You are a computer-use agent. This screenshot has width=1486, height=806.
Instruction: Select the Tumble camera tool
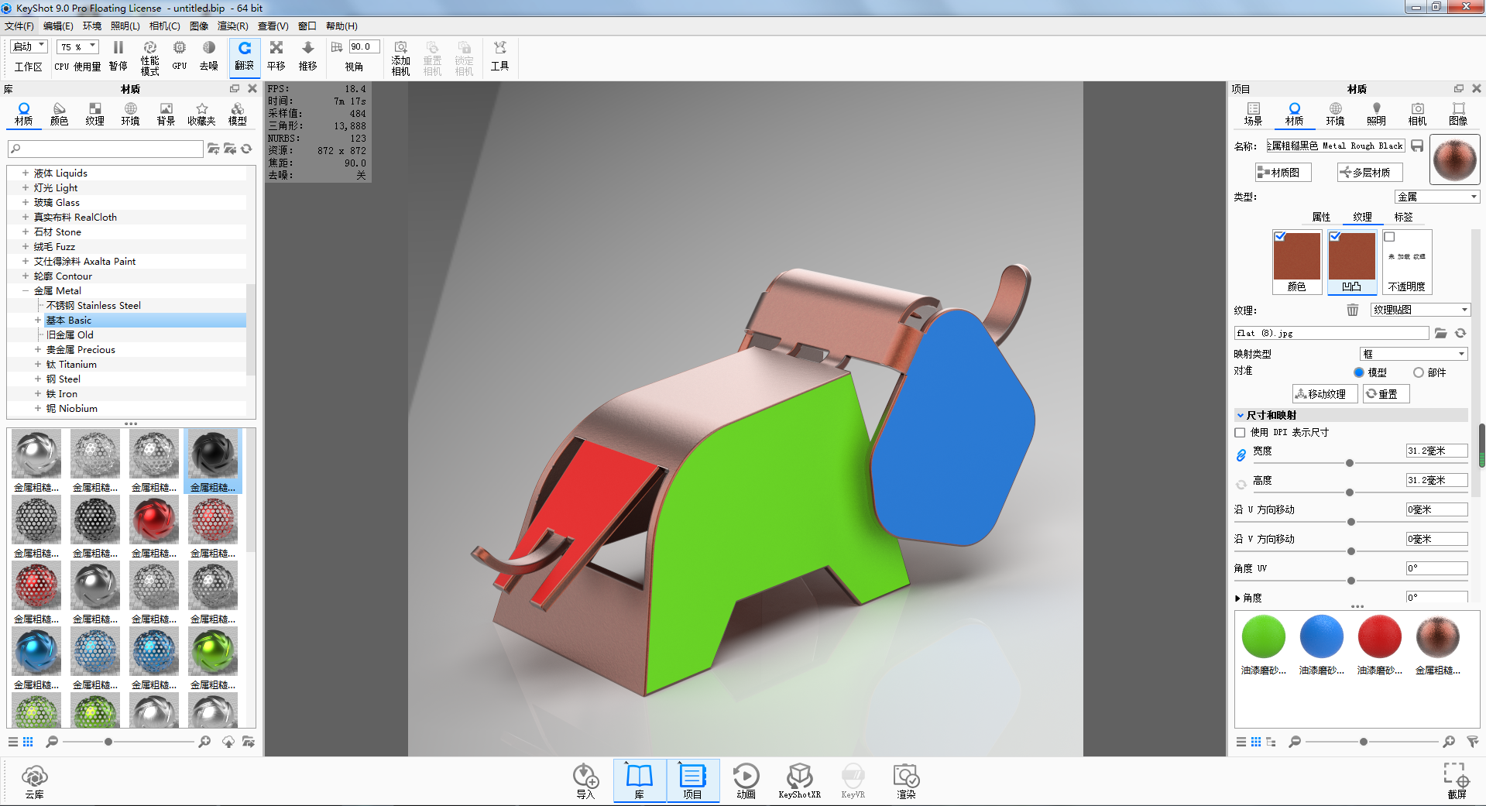point(245,56)
